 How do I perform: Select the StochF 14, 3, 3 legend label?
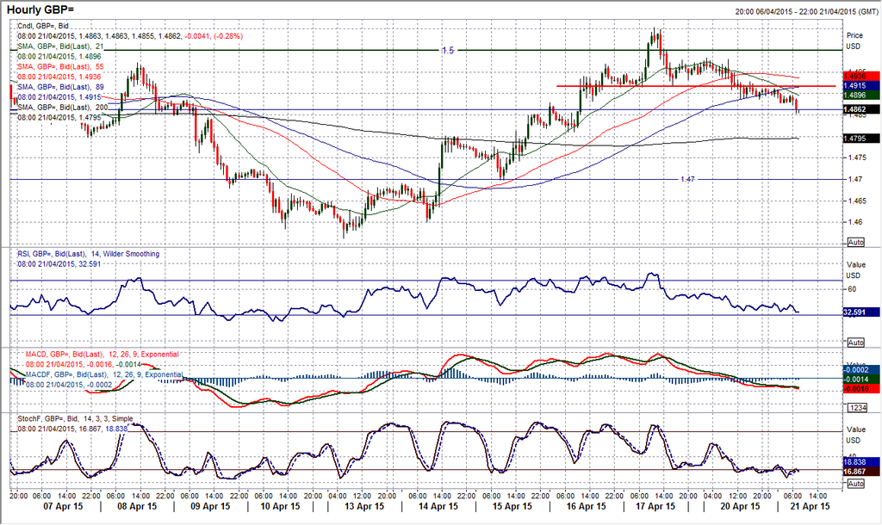tap(76, 419)
